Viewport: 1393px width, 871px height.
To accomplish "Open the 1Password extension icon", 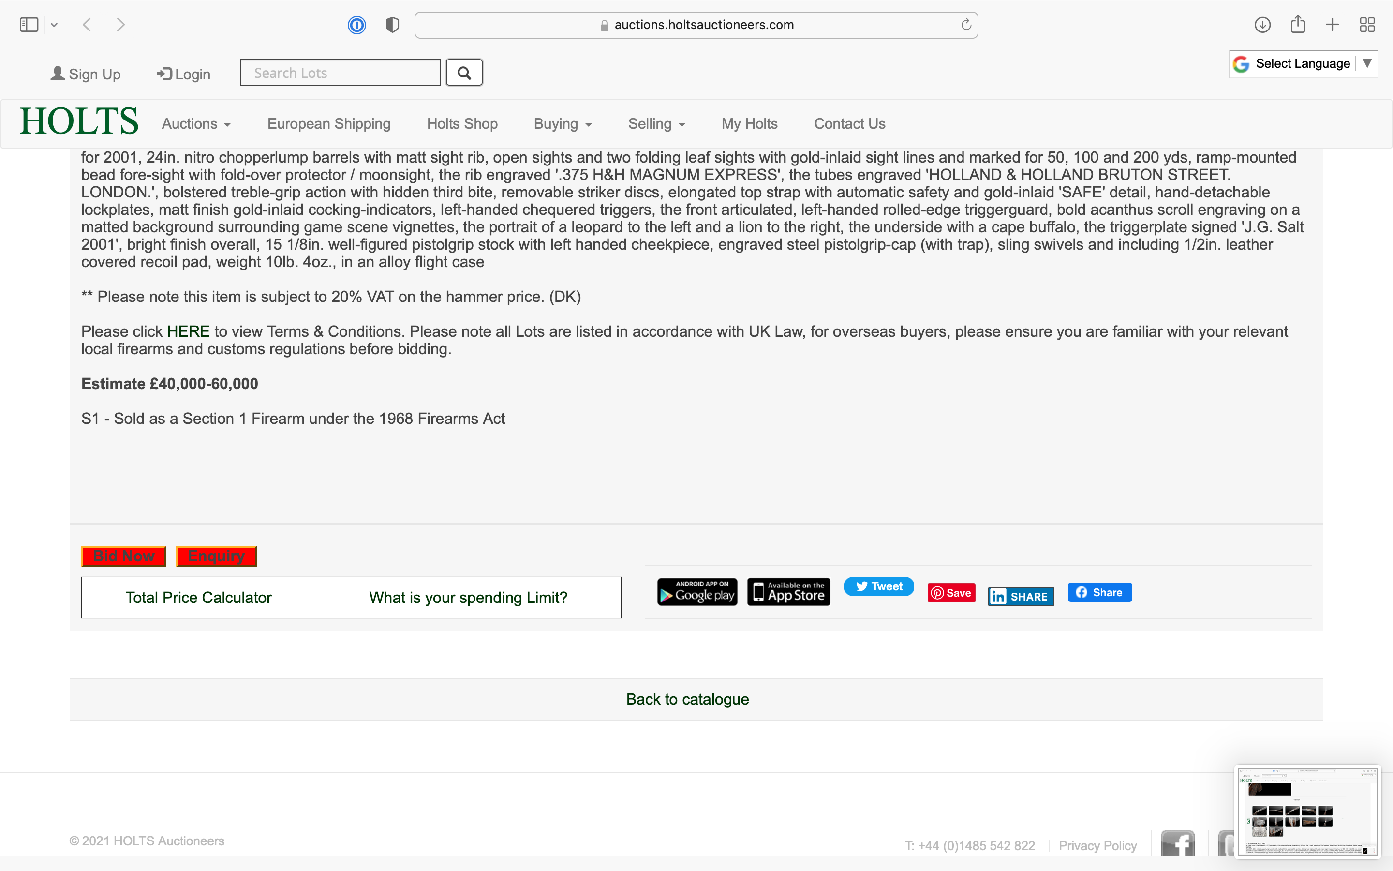I will click(x=357, y=25).
